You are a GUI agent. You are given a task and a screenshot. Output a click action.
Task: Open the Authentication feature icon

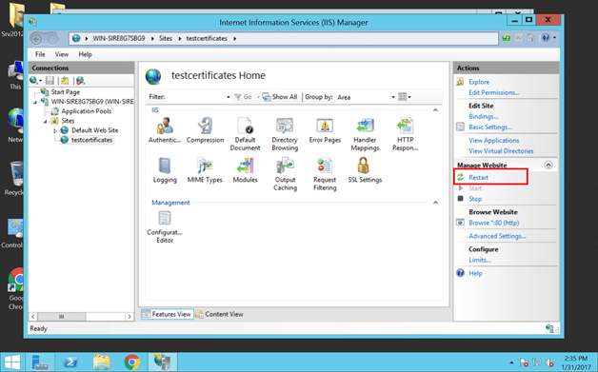point(165,130)
